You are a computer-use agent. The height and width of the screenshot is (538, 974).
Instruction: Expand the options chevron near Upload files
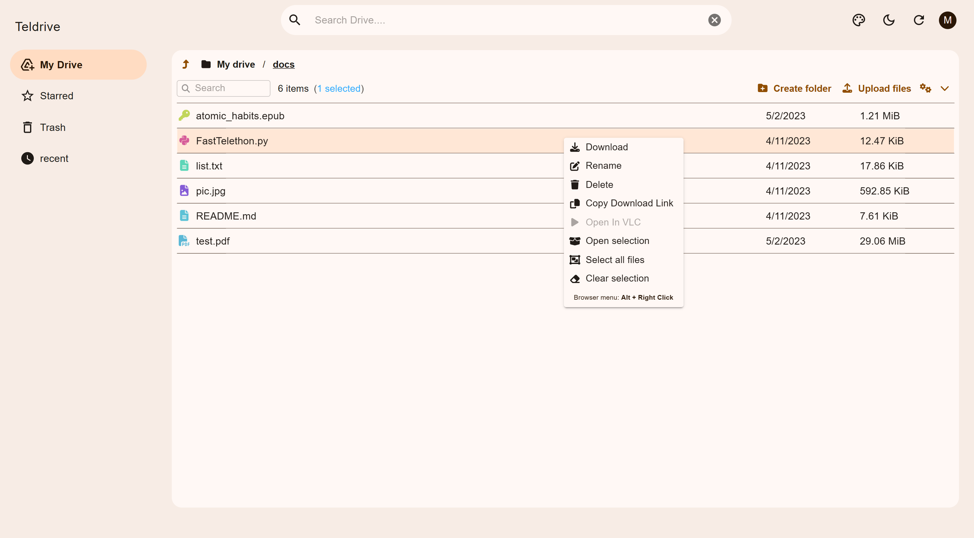pos(945,88)
